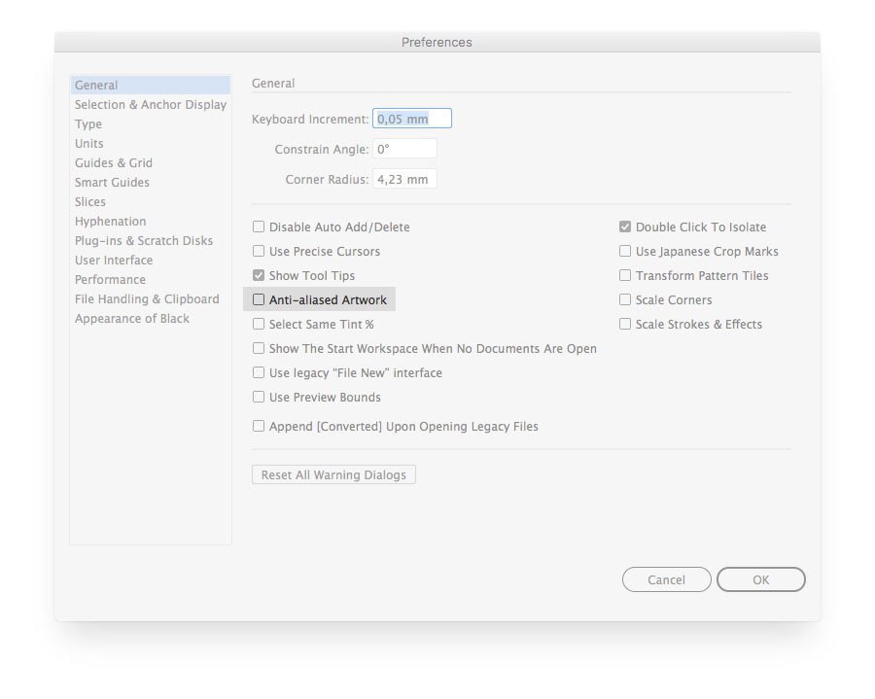Enable Anti-aliased Artwork checkbox
Viewport: 875px width, 699px height.
coord(259,299)
